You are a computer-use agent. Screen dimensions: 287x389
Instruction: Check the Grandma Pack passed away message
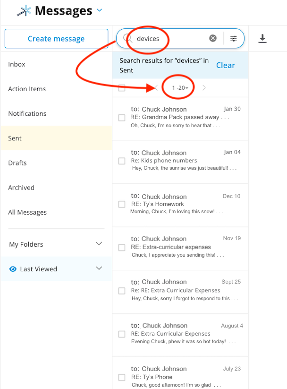pyautogui.click(x=122, y=118)
